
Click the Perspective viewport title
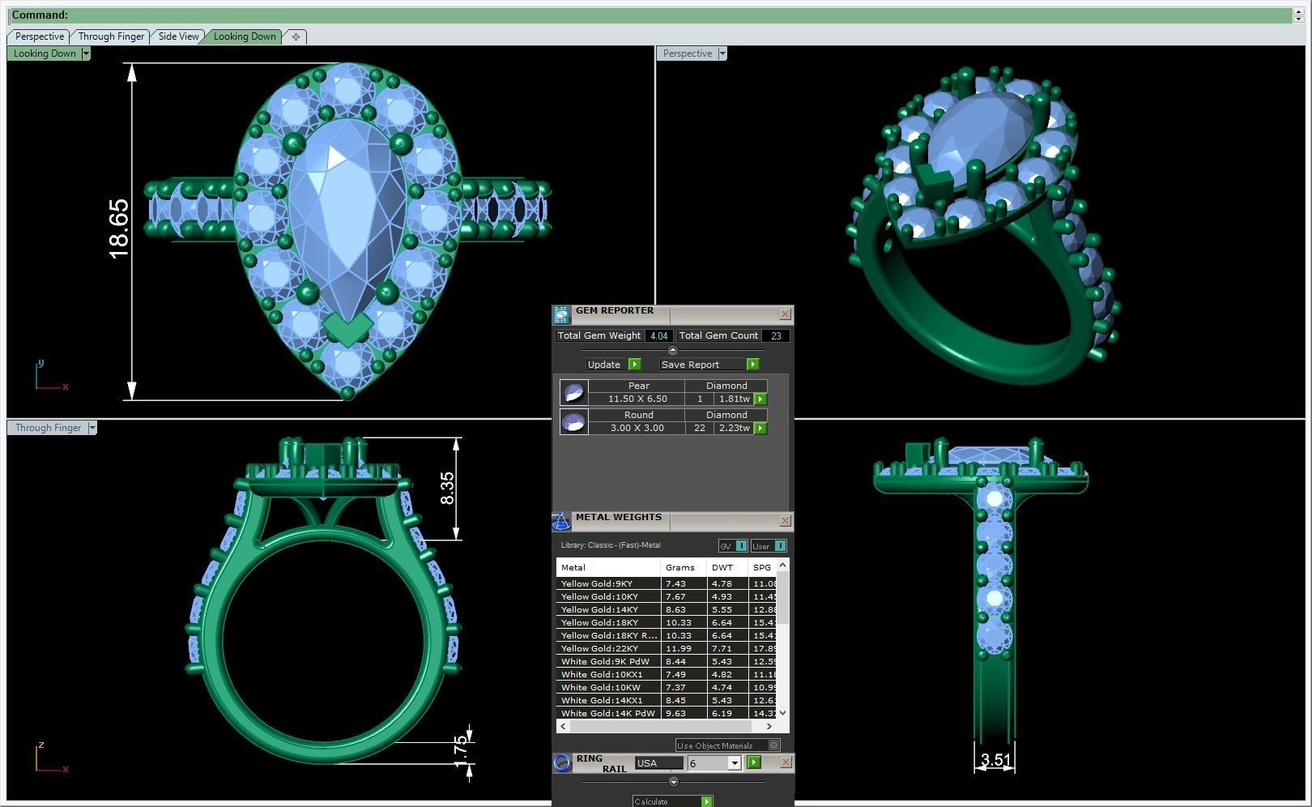pyautogui.click(x=688, y=53)
